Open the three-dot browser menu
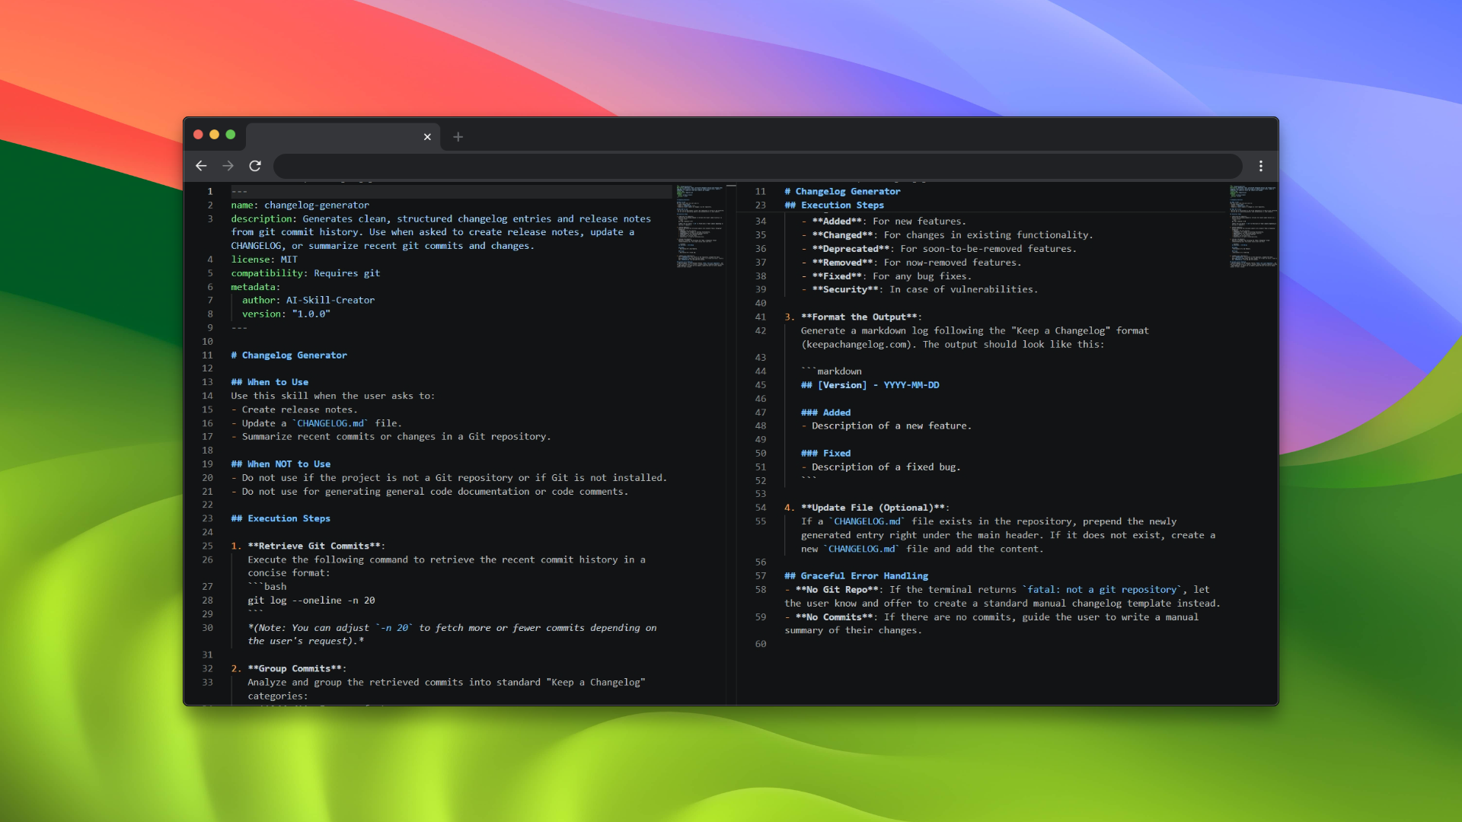This screenshot has height=822, width=1462. click(x=1261, y=166)
